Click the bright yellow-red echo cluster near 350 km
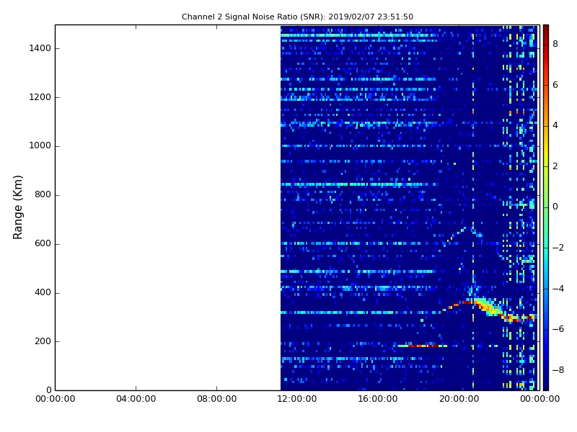 coord(490,307)
